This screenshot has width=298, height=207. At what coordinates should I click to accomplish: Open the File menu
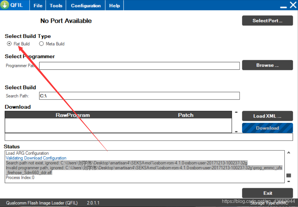[38, 5]
